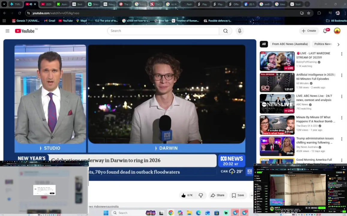This screenshot has width=347, height=216.
Task: Mute the playing YouTube tab via speaker icon
Action: click(x=31, y=4)
